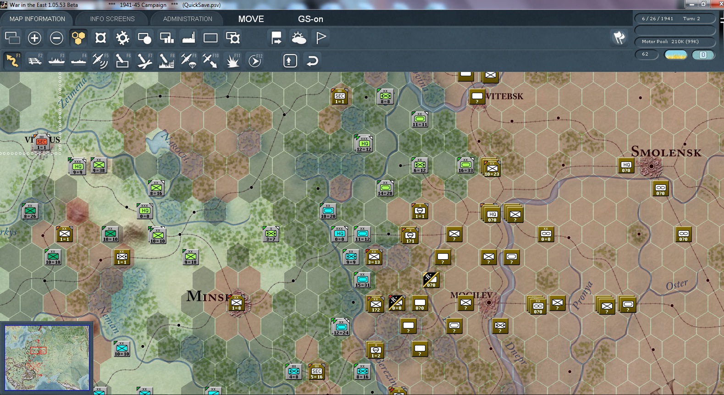The image size is (724, 395).
Task: Click the screen-with-bar-chart toolbar icon
Action: (166, 38)
